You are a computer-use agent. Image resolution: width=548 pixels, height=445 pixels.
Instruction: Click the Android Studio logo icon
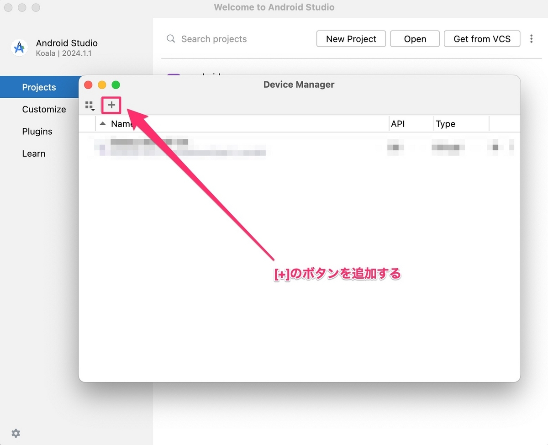point(19,48)
